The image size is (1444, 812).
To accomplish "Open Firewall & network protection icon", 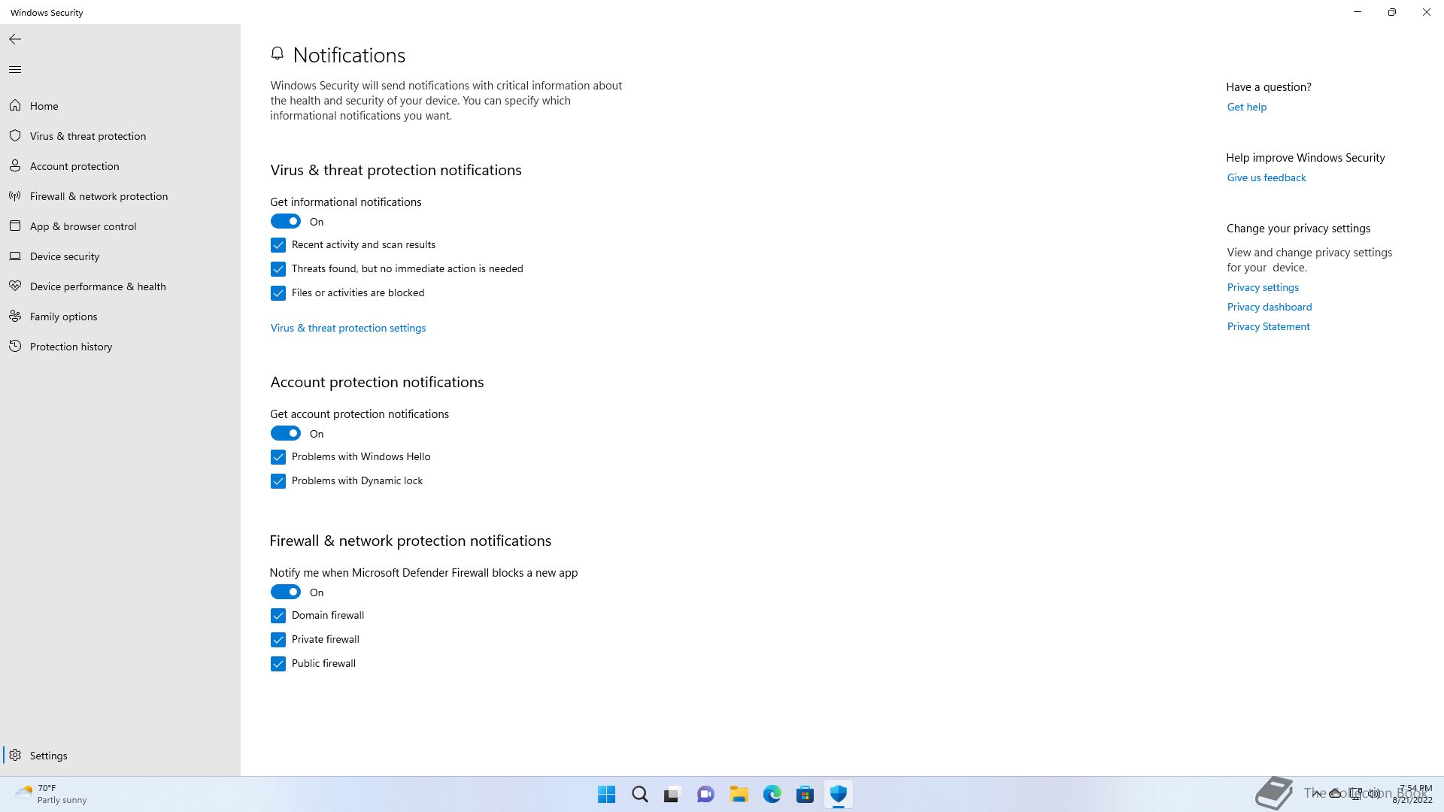I will click(15, 196).
